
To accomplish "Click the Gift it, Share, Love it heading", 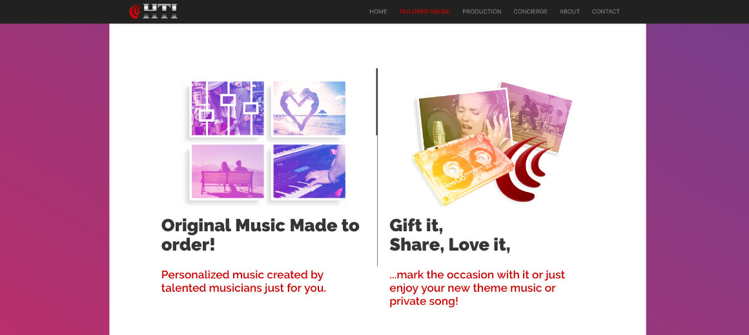I will [x=449, y=235].
